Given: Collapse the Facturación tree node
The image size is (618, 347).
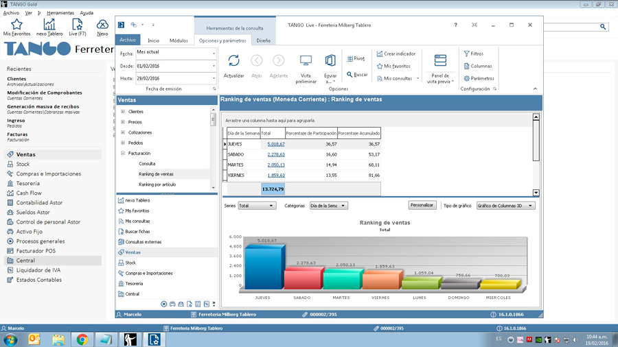Looking at the screenshot, I should 123,153.
